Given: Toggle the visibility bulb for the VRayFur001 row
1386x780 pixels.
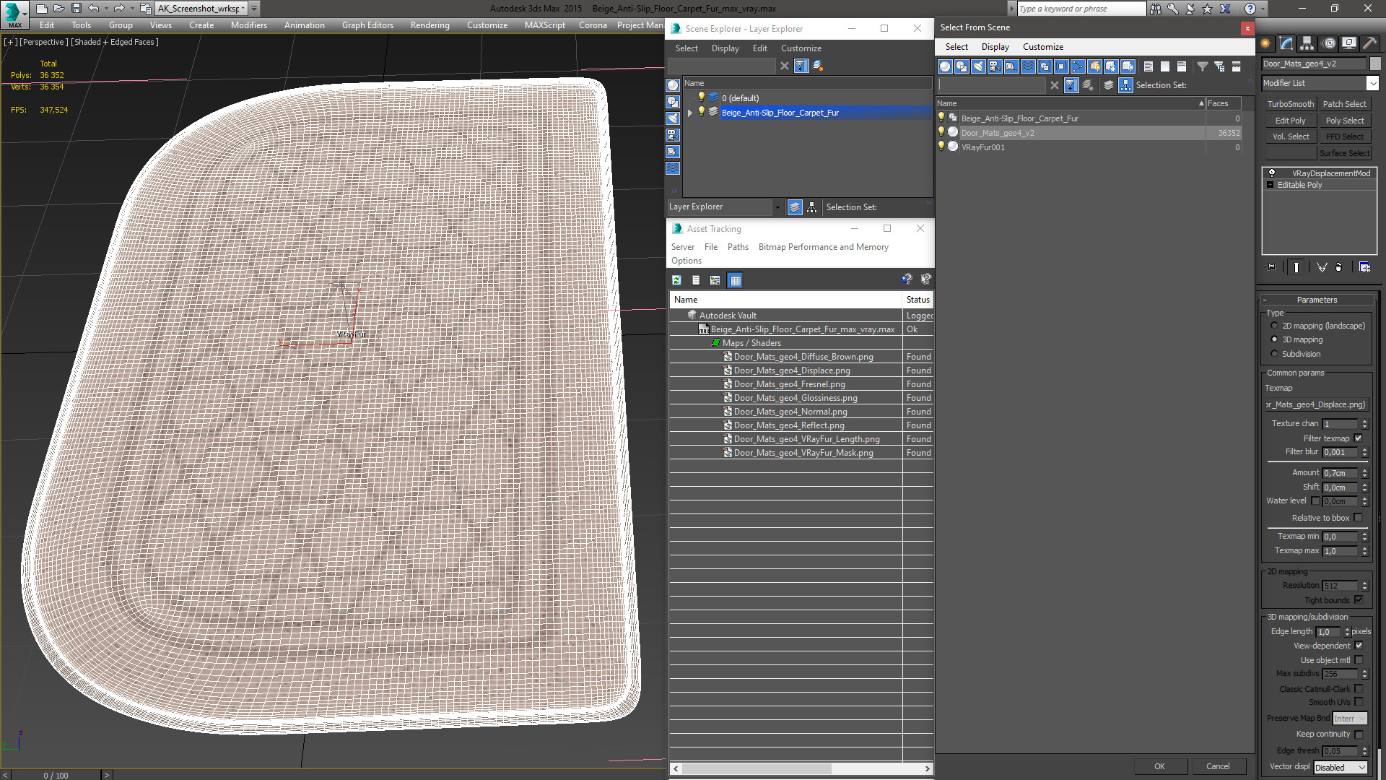Looking at the screenshot, I should 941,147.
